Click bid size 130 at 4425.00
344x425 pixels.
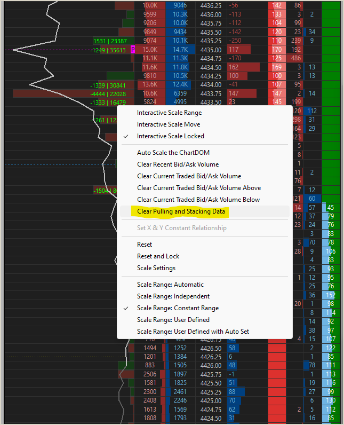click(x=331, y=400)
